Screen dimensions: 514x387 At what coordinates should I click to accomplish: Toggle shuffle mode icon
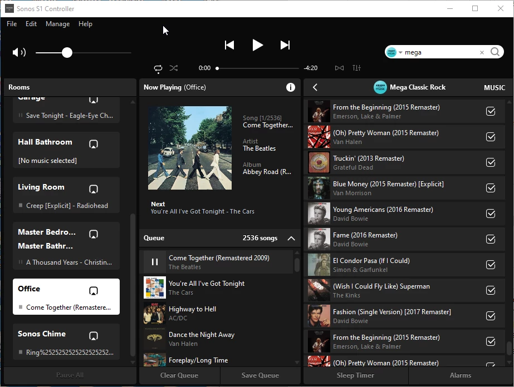click(x=174, y=68)
